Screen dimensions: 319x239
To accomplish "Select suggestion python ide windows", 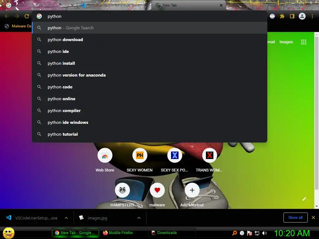I will coord(150,122).
